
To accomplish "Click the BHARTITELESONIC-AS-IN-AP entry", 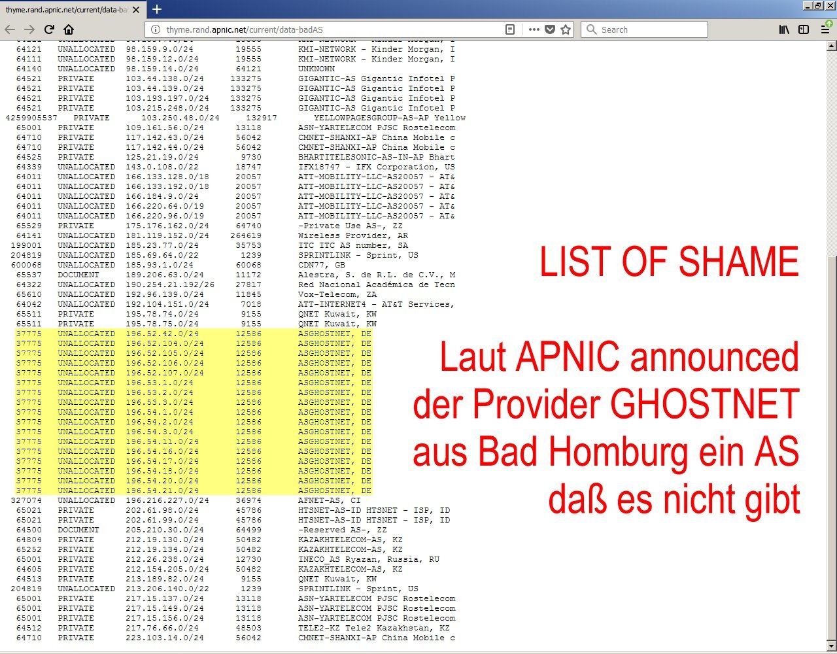I will pos(377,157).
